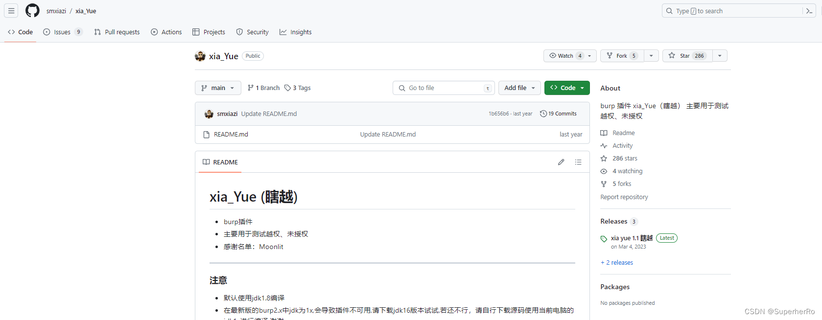
Task: View 3 Tags link
Action: point(297,88)
